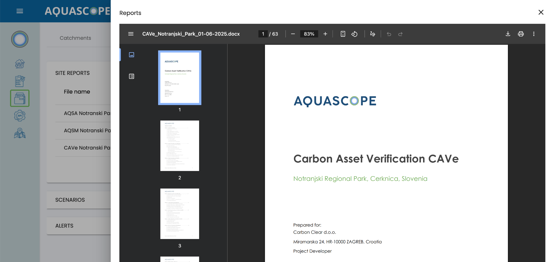Screen dimensions: 550x262
Task: Click the Aquascope circular logo icon in sidebar
Action: pos(20,39)
